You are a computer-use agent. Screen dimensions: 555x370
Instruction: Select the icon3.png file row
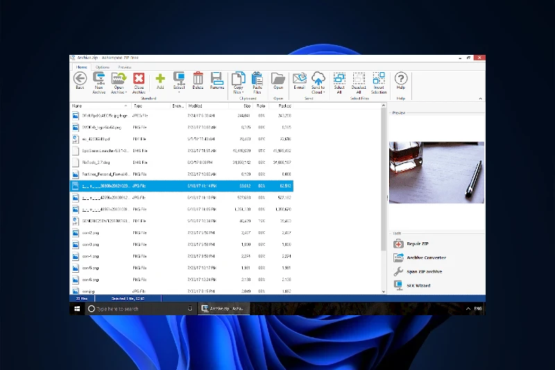click(182, 244)
